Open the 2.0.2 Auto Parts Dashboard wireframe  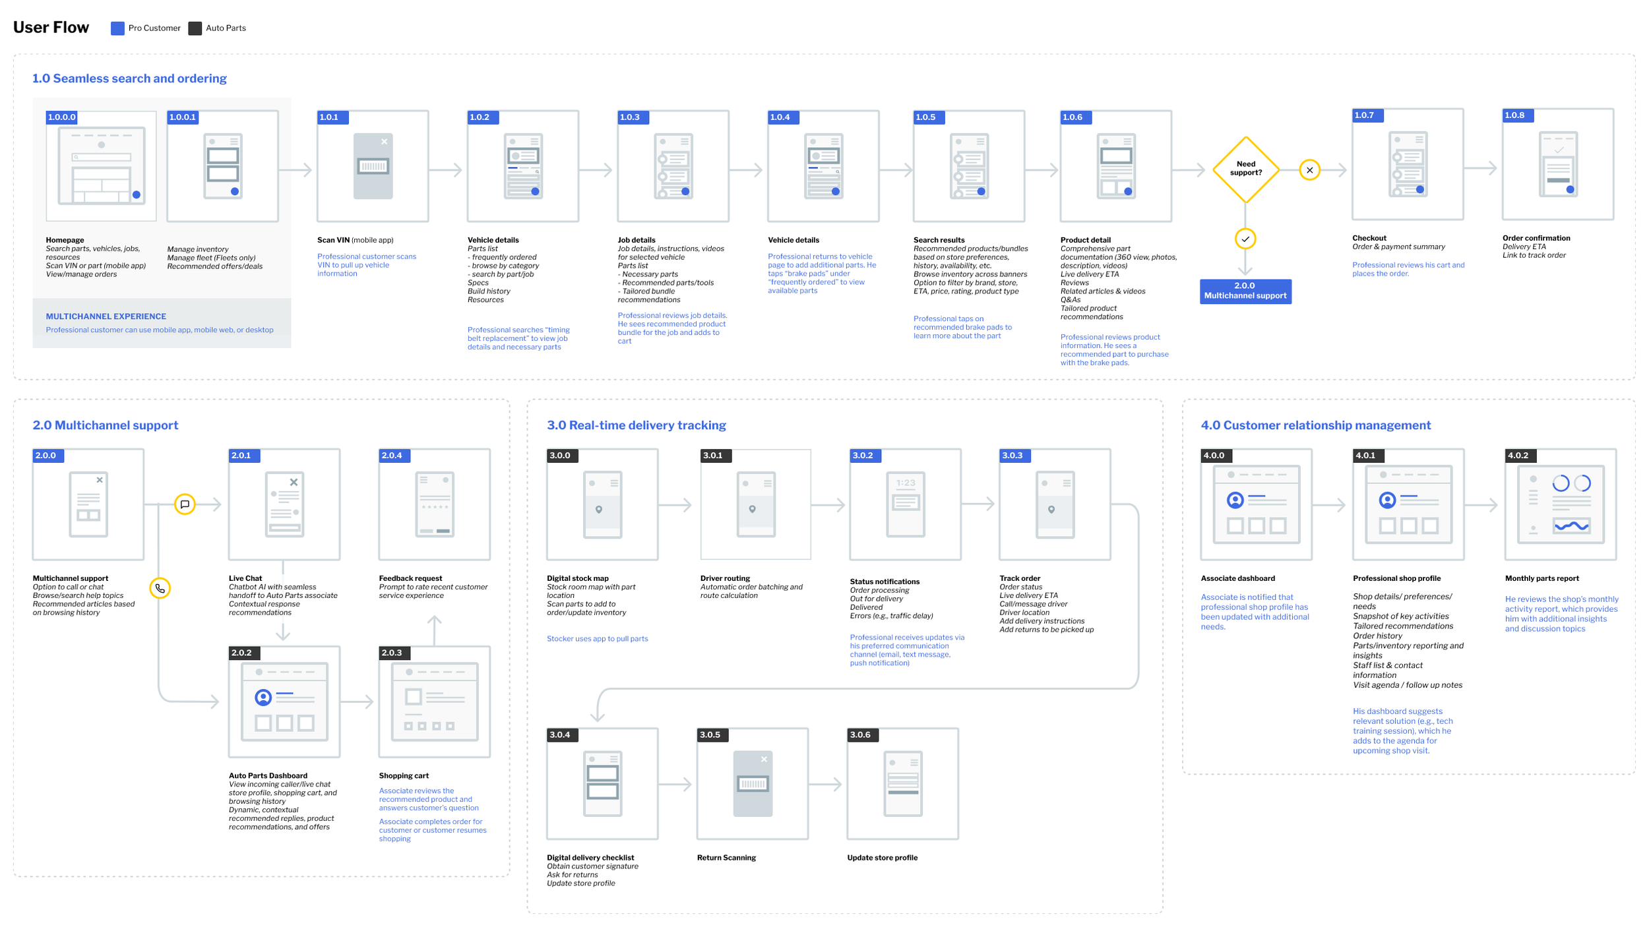click(x=284, y=702)
